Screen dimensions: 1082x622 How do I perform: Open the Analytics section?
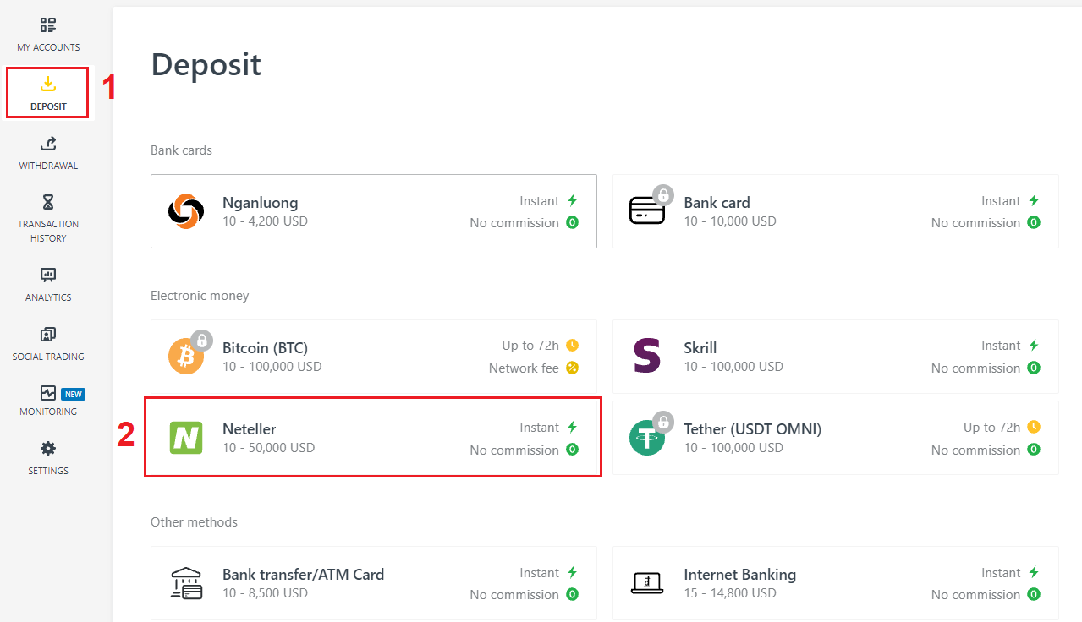tap(48, 285)
